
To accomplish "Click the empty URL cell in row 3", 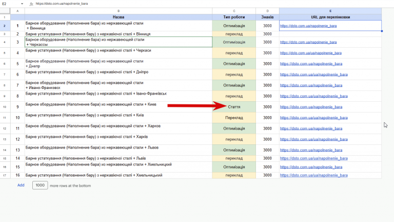I will (x=330, y=34).
